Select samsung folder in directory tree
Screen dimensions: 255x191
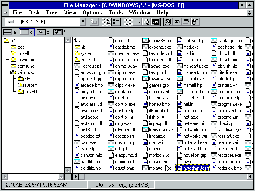point(23,66)
